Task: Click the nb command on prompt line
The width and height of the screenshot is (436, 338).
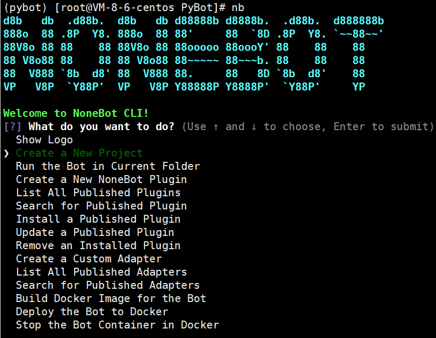Action: pyautogui.click(x=238, y=8)
